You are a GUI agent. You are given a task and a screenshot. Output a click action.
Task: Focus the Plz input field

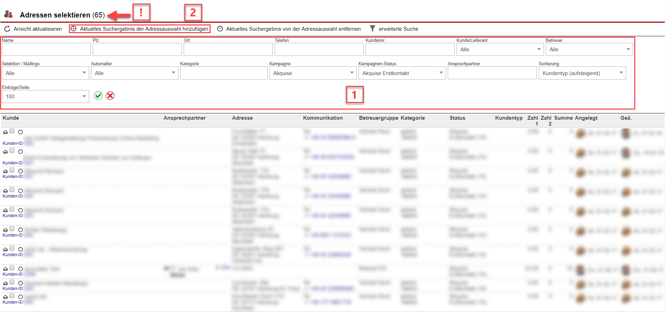coord(137,50)
